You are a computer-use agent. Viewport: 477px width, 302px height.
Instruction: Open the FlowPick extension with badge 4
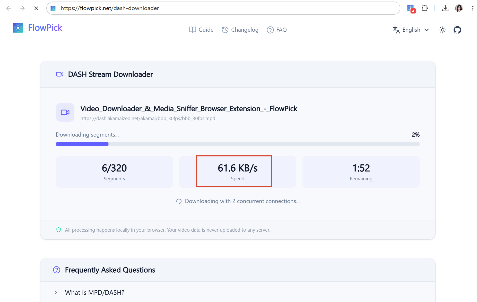click(411, 9)
